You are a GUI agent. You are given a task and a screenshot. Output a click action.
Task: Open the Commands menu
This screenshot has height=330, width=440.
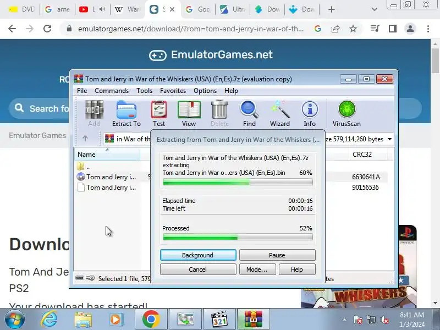point(112,91)
